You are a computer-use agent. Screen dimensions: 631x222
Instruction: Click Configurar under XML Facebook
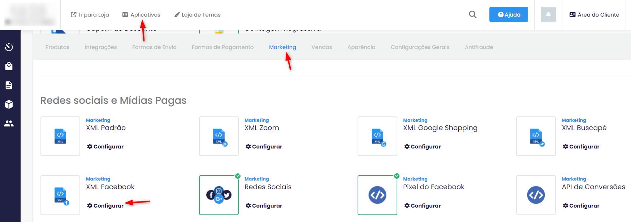(105, 206)
